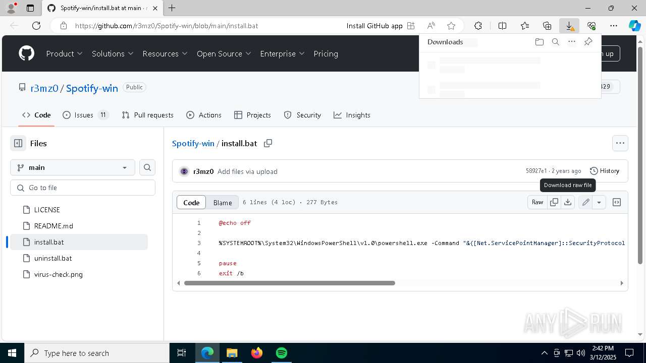Click the code horizontal scrollbar
Viewport: 646px width, 363px height.
(289, 283)
